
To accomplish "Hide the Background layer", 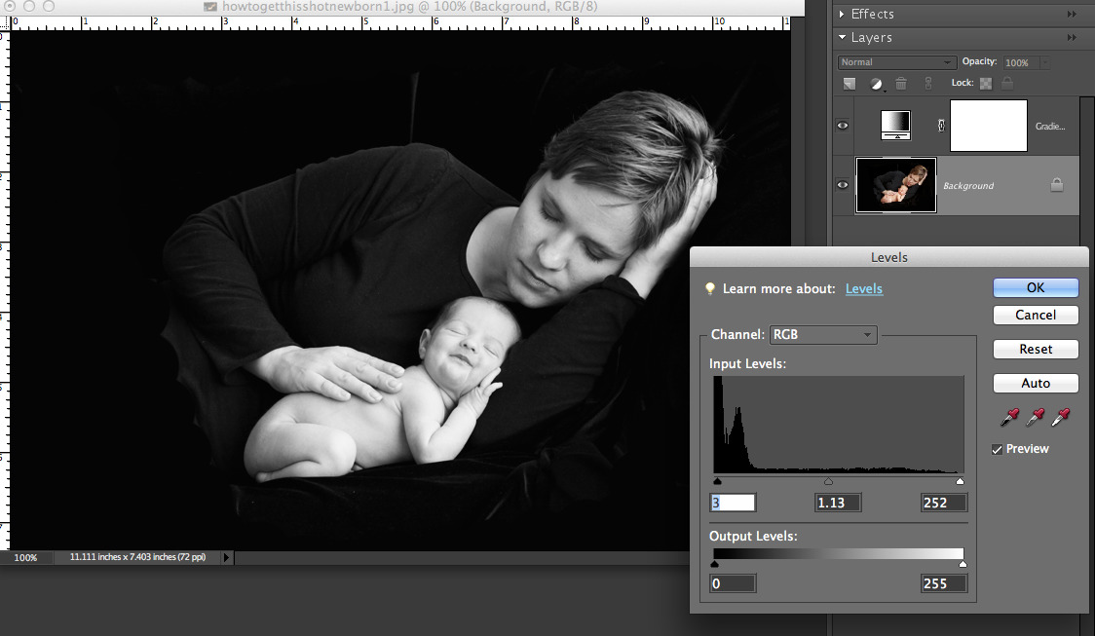I will pyautogui.click(x=842, y=184).
